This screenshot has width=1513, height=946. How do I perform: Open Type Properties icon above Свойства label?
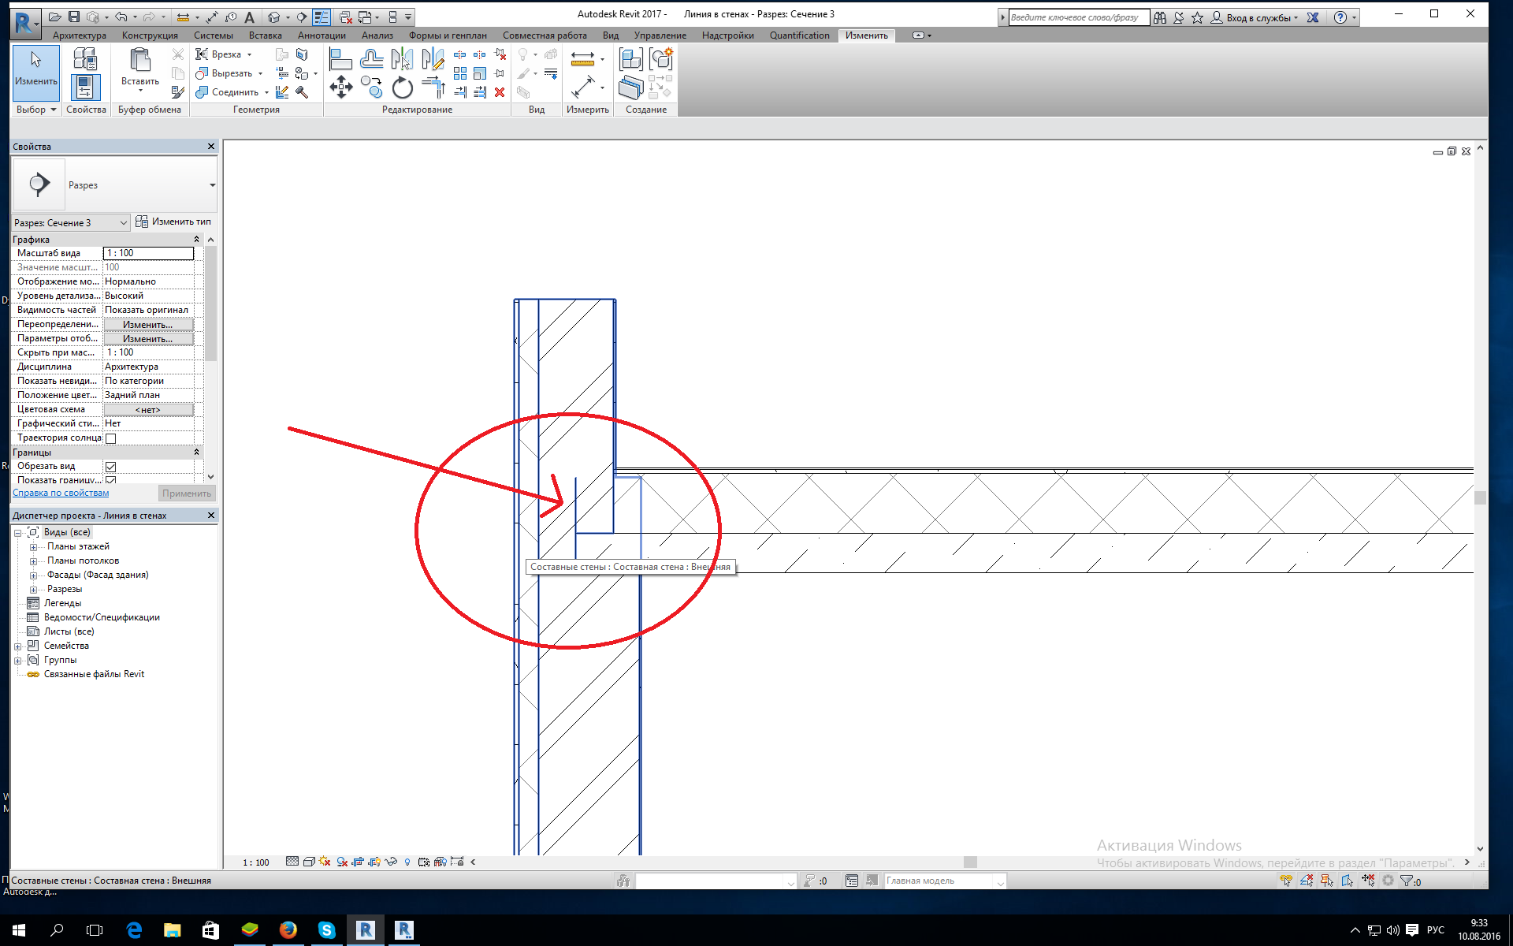coord(85,58)
